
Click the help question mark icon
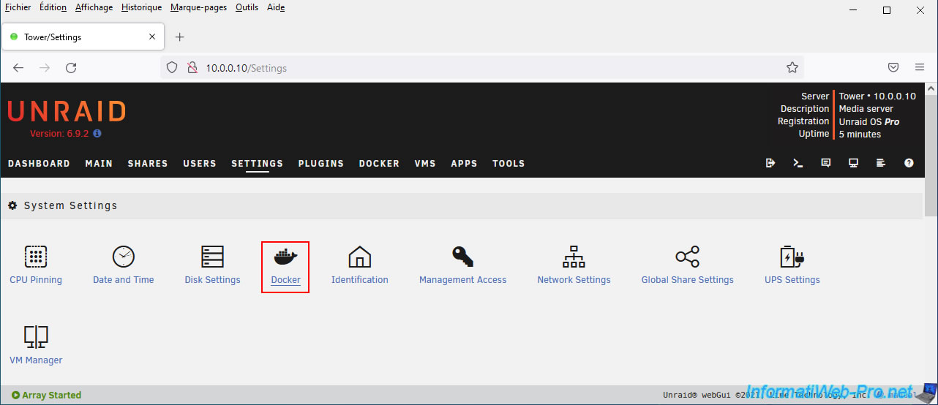[909, 163]
